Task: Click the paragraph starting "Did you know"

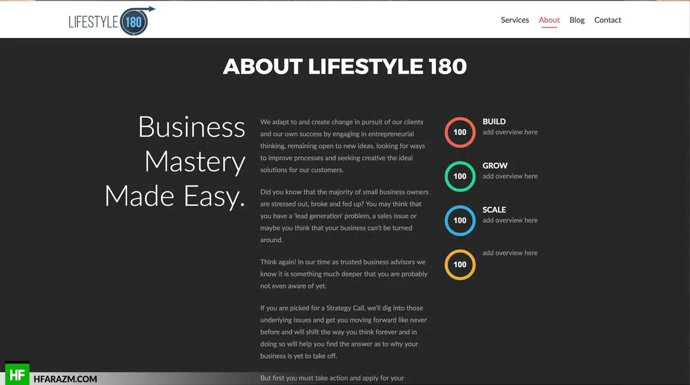Action: point(344,215)
